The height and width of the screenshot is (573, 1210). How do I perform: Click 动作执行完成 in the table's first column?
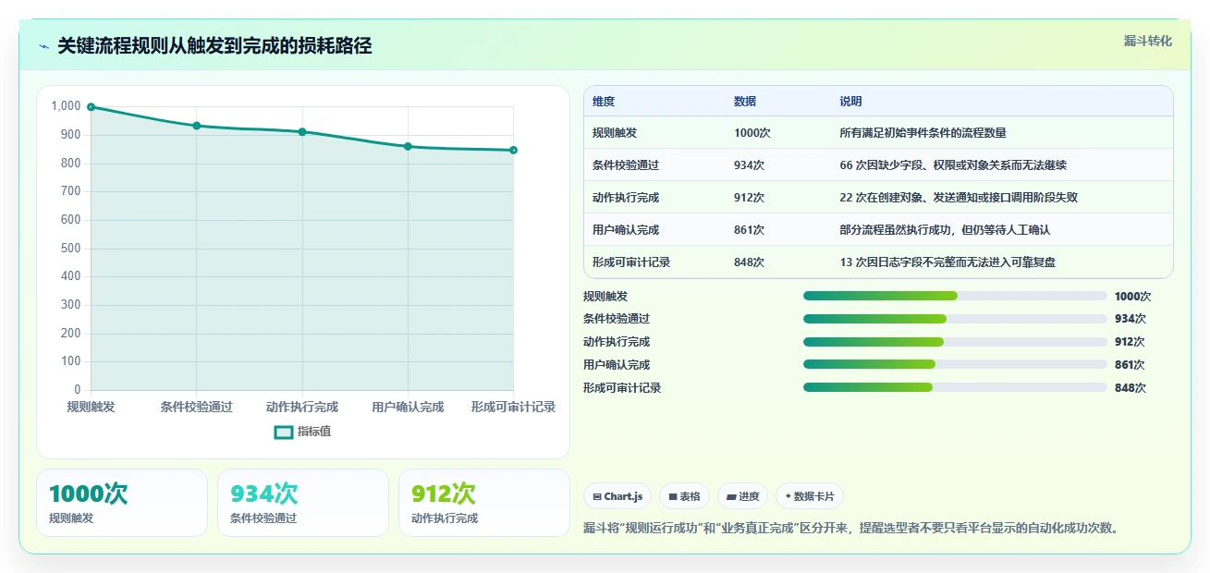626,198
